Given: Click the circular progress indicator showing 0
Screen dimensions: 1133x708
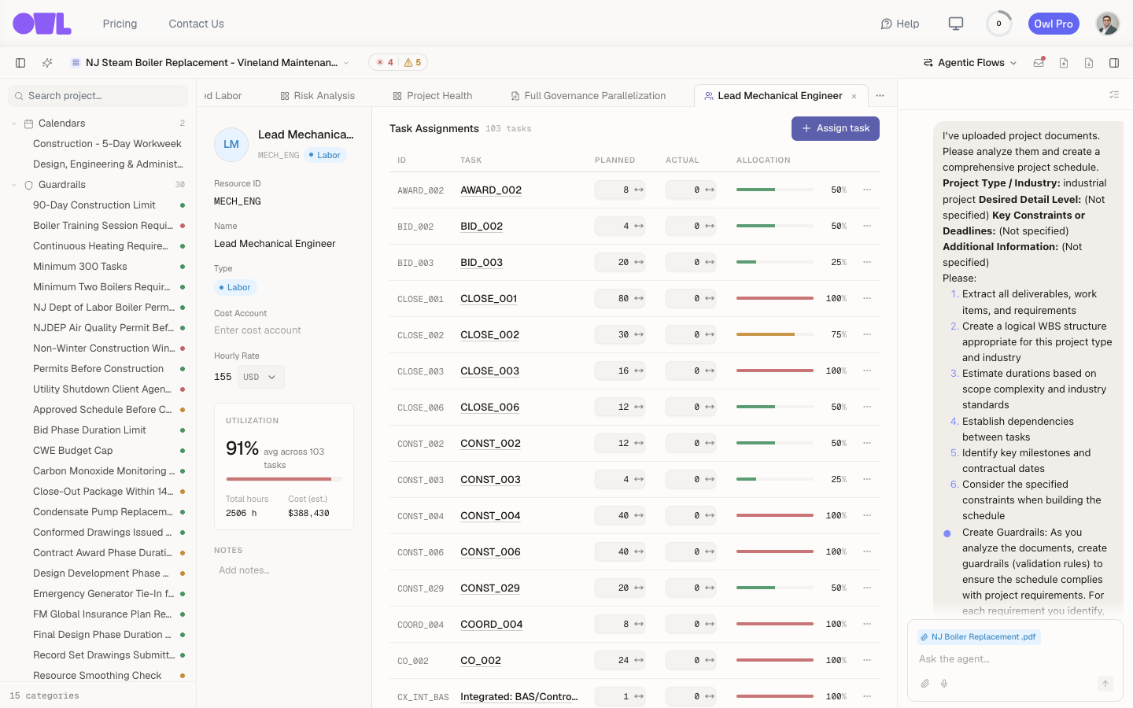Looking at the screenshot, I should click(x=999, y=24).
